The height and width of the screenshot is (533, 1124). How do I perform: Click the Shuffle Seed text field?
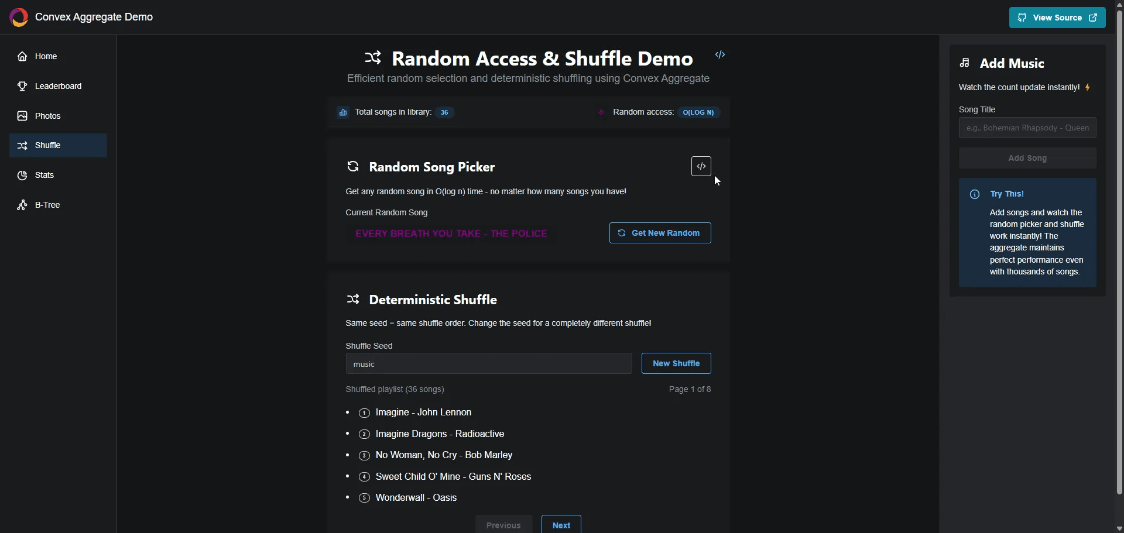(488, 364)
